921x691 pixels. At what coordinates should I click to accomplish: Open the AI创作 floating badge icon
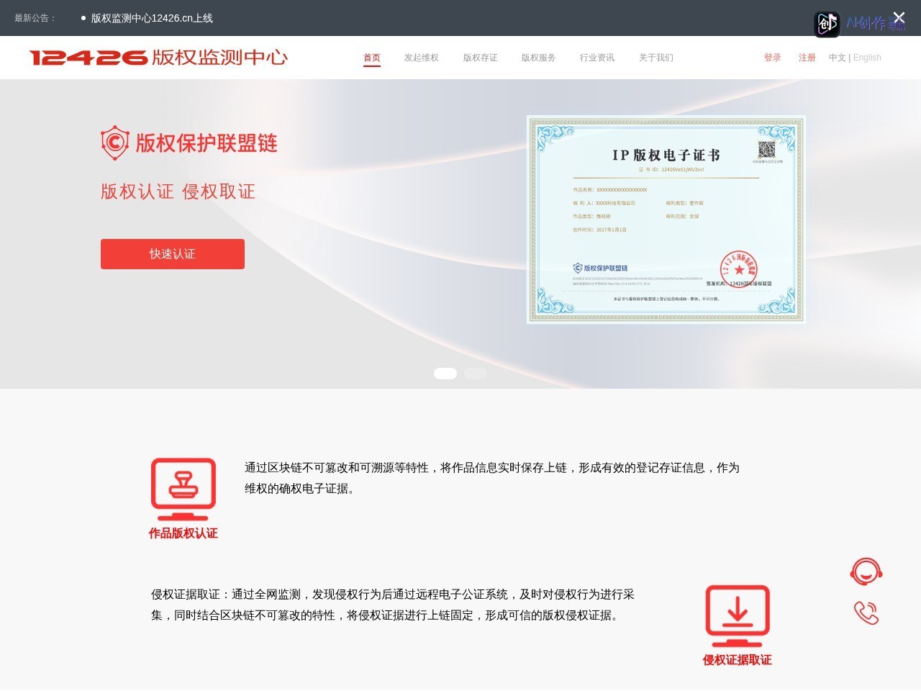tap(827, 24)
